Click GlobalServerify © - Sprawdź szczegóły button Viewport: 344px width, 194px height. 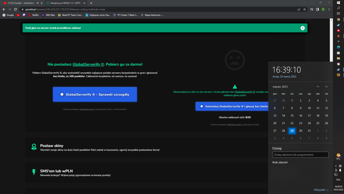(x=95, y=94)
